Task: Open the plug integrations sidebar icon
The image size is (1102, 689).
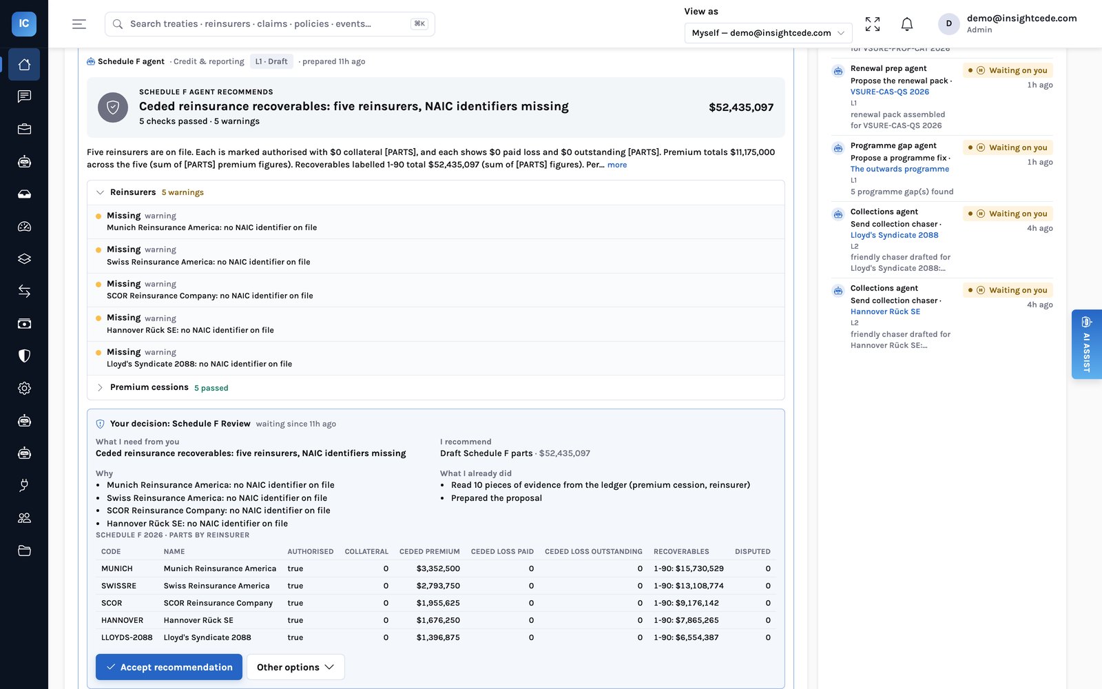Action: (x=24, y=486)
